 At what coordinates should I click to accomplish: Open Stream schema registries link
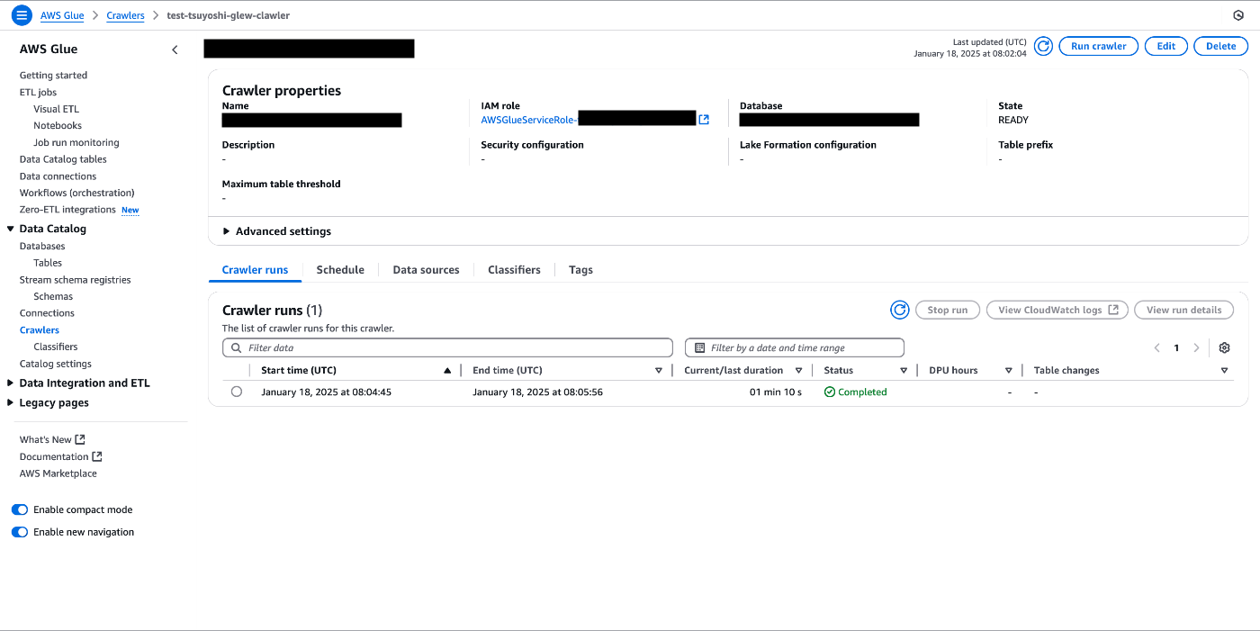(75, 280)
